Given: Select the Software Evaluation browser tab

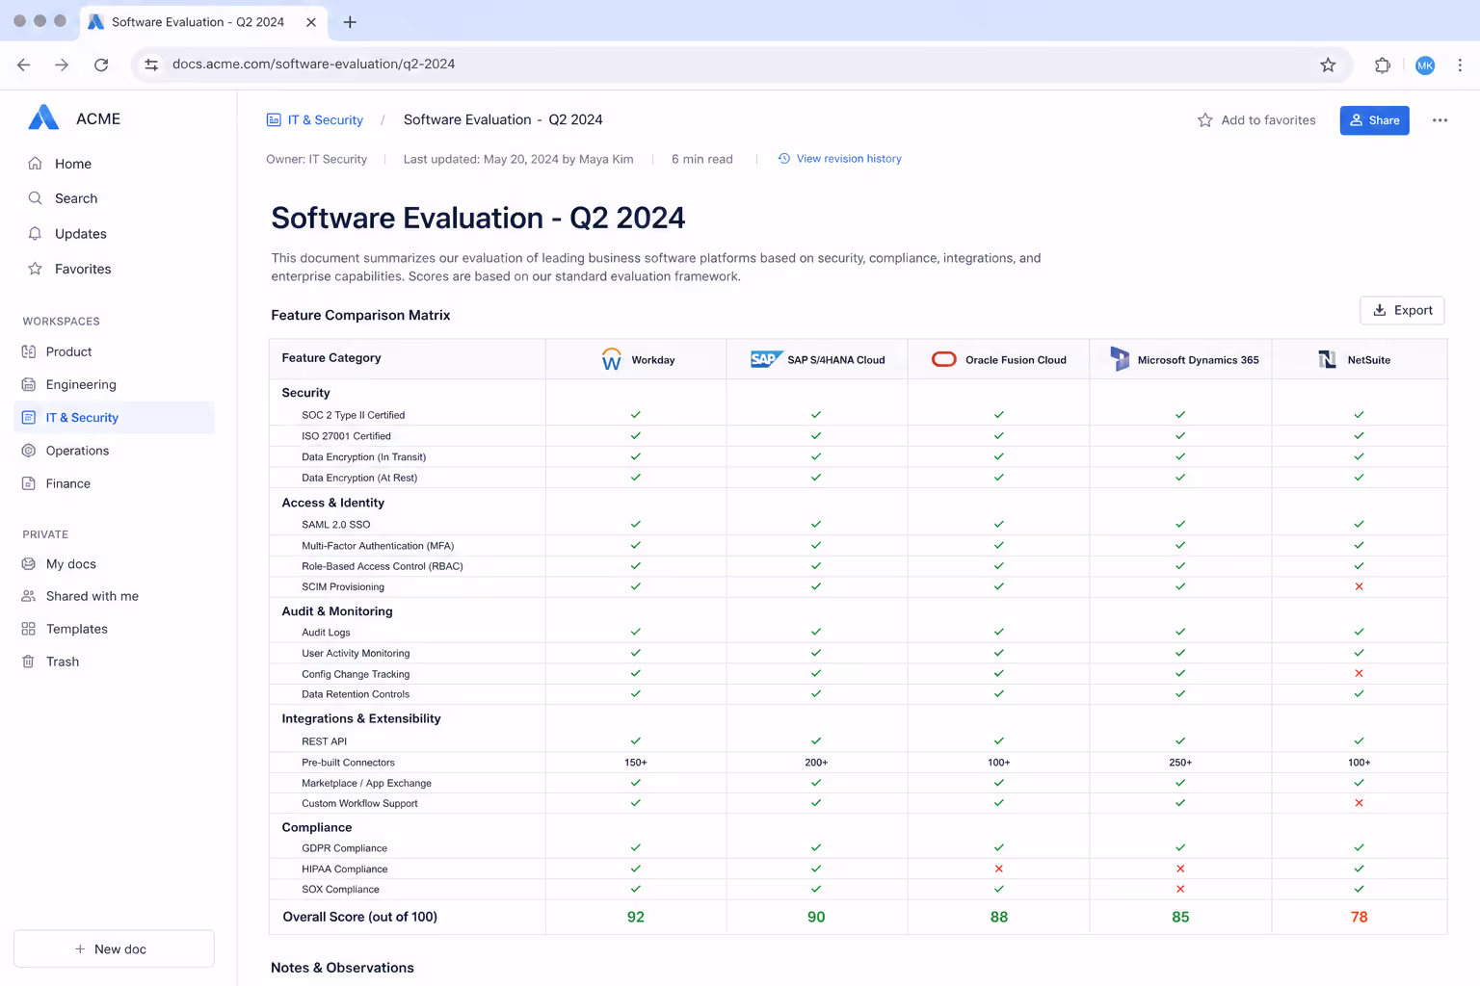Looking at the screenshot, I should tap(203, 21).
